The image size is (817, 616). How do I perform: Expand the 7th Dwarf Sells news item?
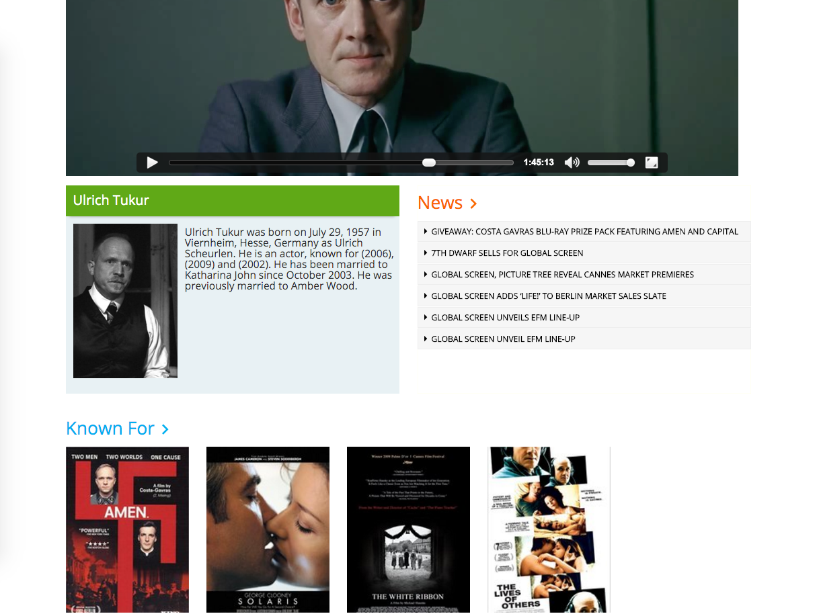(x=584, y=253)
